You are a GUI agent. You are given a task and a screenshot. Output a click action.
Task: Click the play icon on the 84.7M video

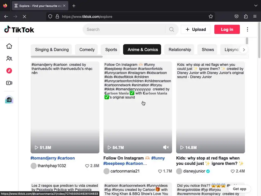click(109, 148)
